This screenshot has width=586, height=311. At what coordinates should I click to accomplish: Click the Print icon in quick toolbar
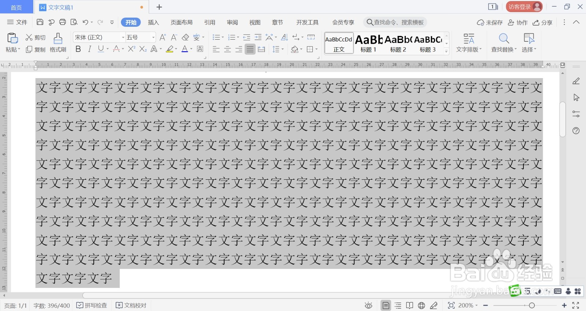pos(63,22)
